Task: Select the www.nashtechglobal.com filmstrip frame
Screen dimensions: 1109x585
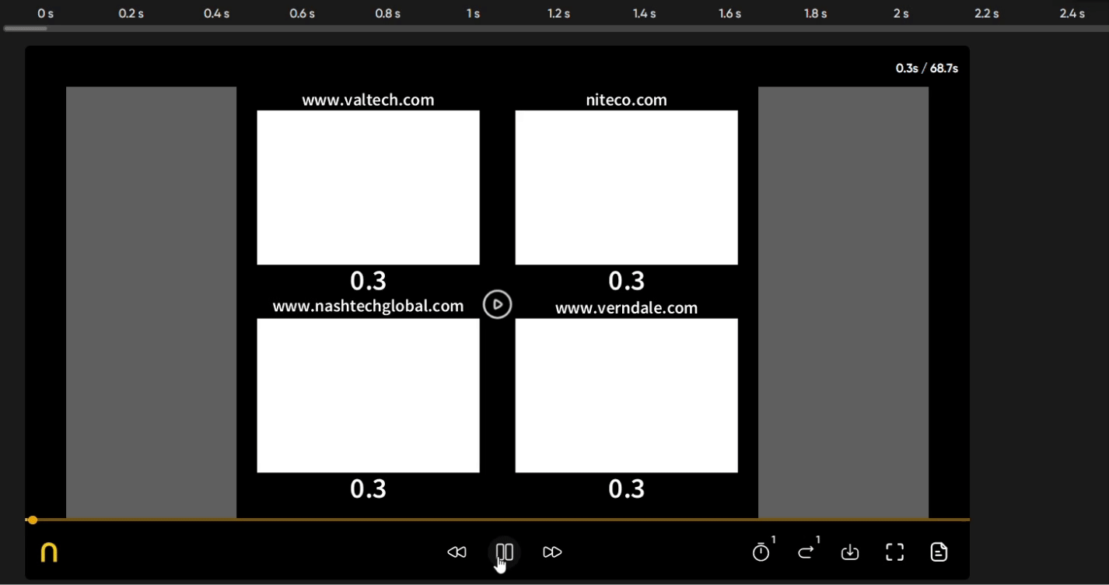Action: tap(368, 395)
